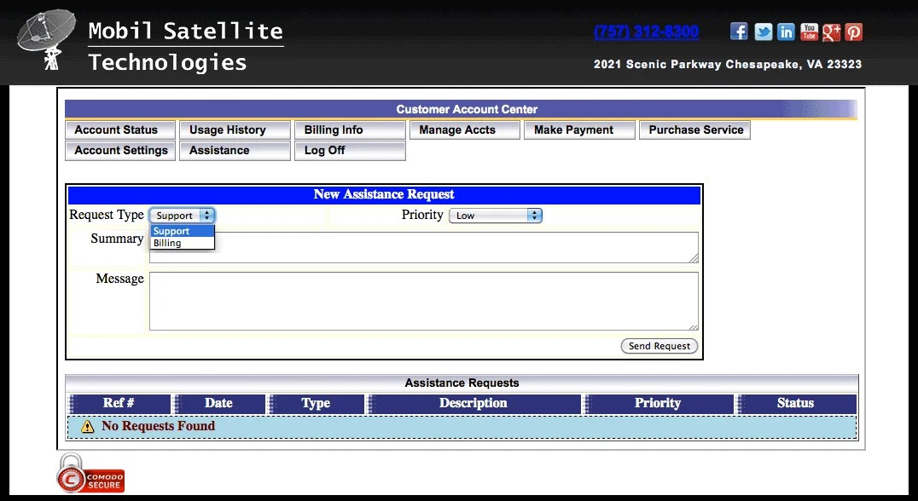The width and height of the screenshot is (918, 501).
Task: Collapse the Request Type dropdown
Action: (x=182, y=215)
